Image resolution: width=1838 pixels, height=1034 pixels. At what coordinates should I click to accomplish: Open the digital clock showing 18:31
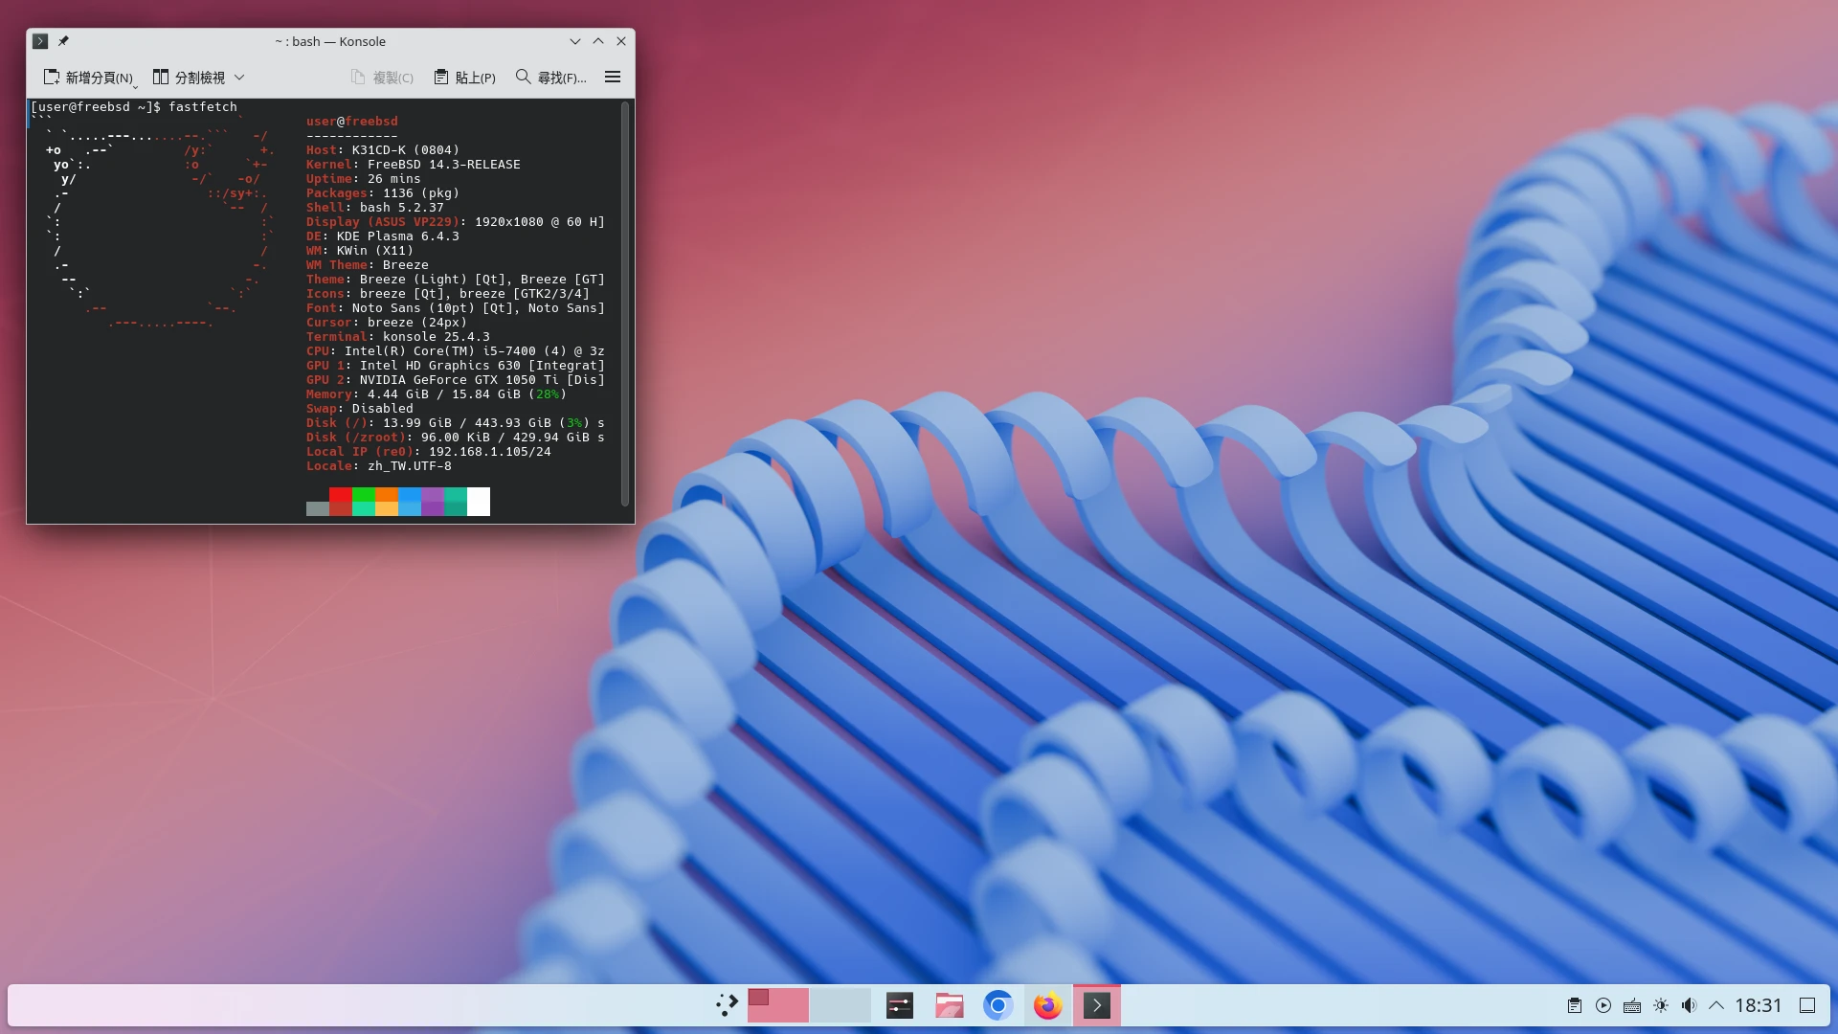1759,1005
